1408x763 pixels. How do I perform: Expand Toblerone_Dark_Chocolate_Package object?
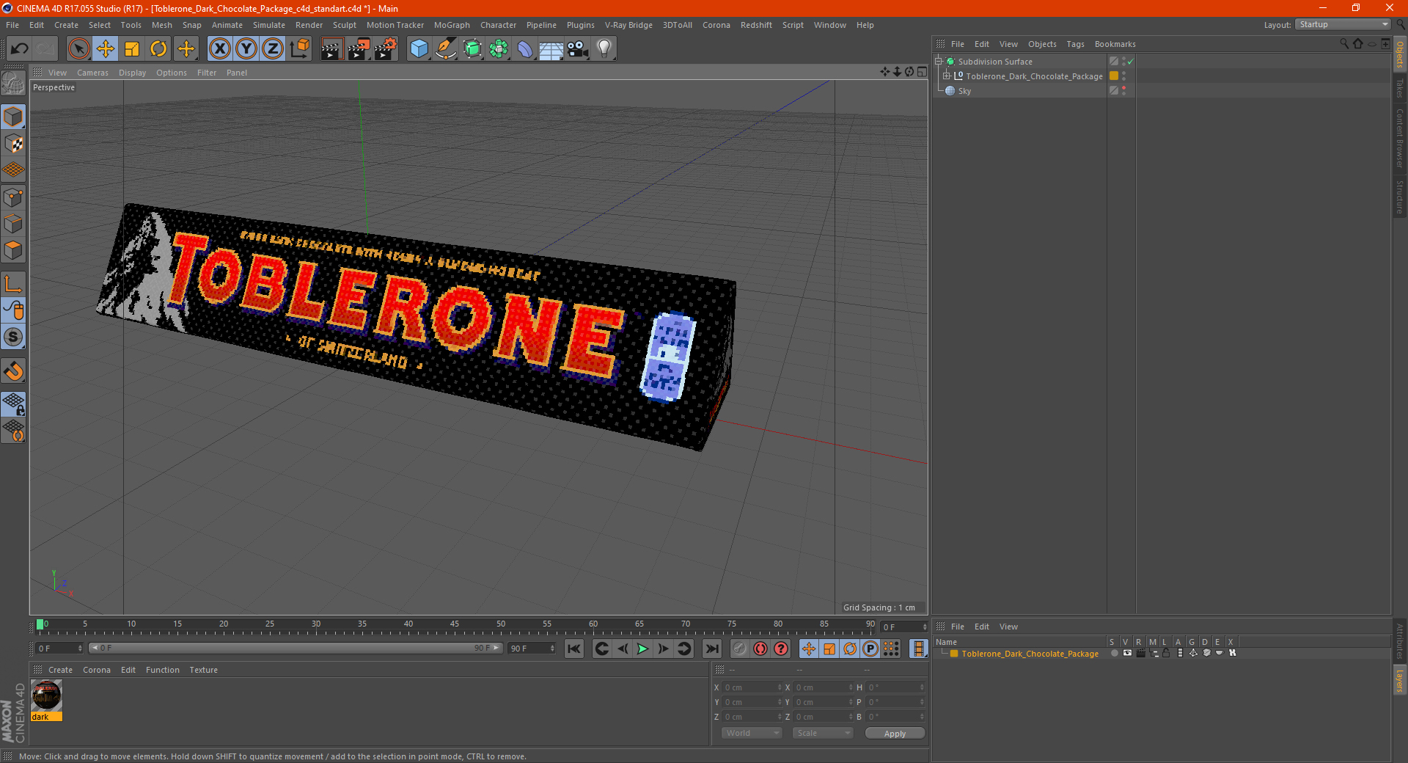947,76
